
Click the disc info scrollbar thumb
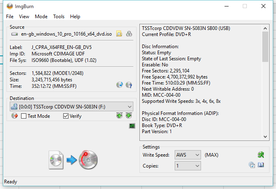click(x=265, y=47)
